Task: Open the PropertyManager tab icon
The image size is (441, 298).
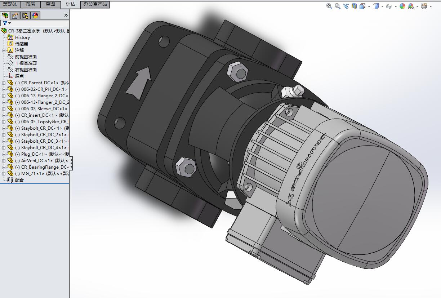Action: coord(15,15)
